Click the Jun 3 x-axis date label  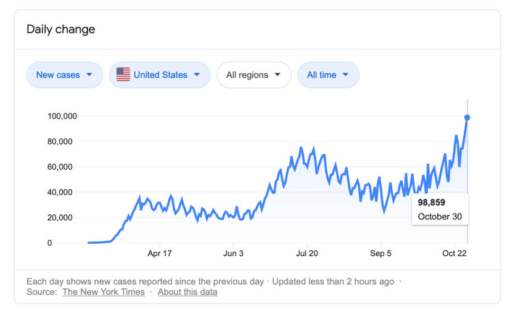(x=234, y=253)
